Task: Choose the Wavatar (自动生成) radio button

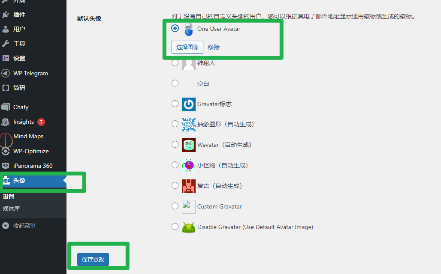Action: [x=175, y=145]
